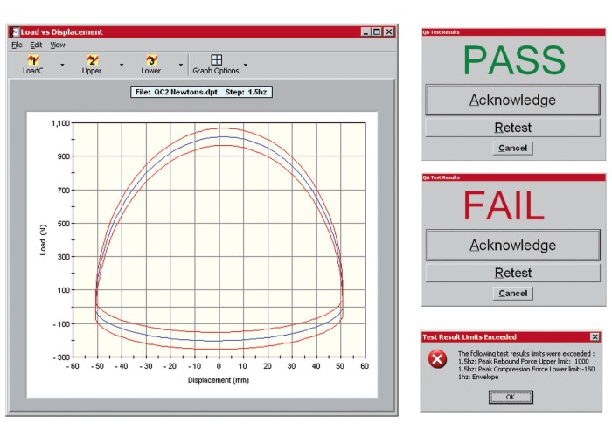Acknowledge the FAIL test result
The width and height of the screenshot is (612, 430).
[512, 246]
